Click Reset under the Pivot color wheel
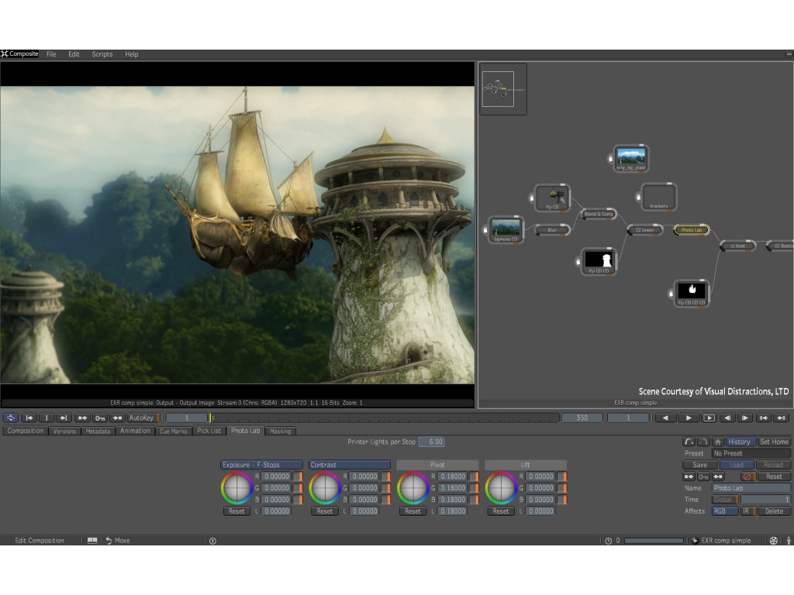Image resolution: width=794 pixels, height=595 pixels. (413, 511)
